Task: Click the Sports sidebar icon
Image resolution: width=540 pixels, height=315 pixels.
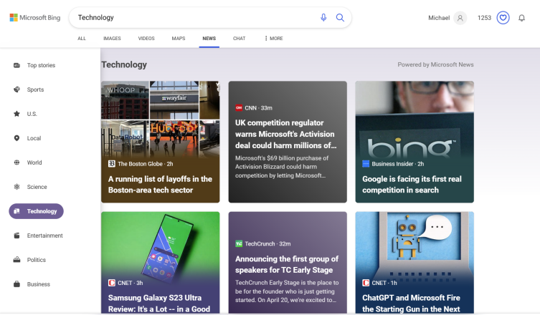Action: click(x=16, y=89)
